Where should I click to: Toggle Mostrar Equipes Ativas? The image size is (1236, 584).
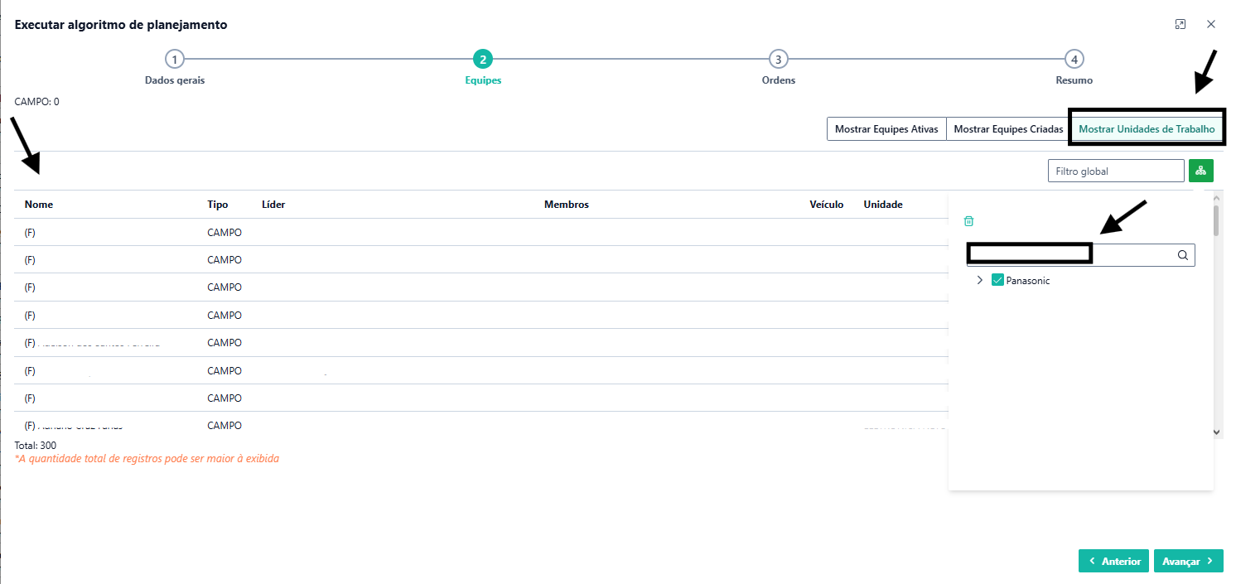coord(886,129)
